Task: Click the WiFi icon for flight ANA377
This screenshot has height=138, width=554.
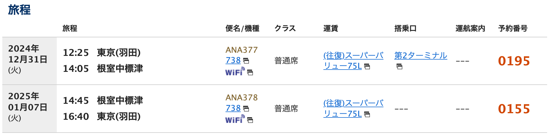Action: click(235, 71)
